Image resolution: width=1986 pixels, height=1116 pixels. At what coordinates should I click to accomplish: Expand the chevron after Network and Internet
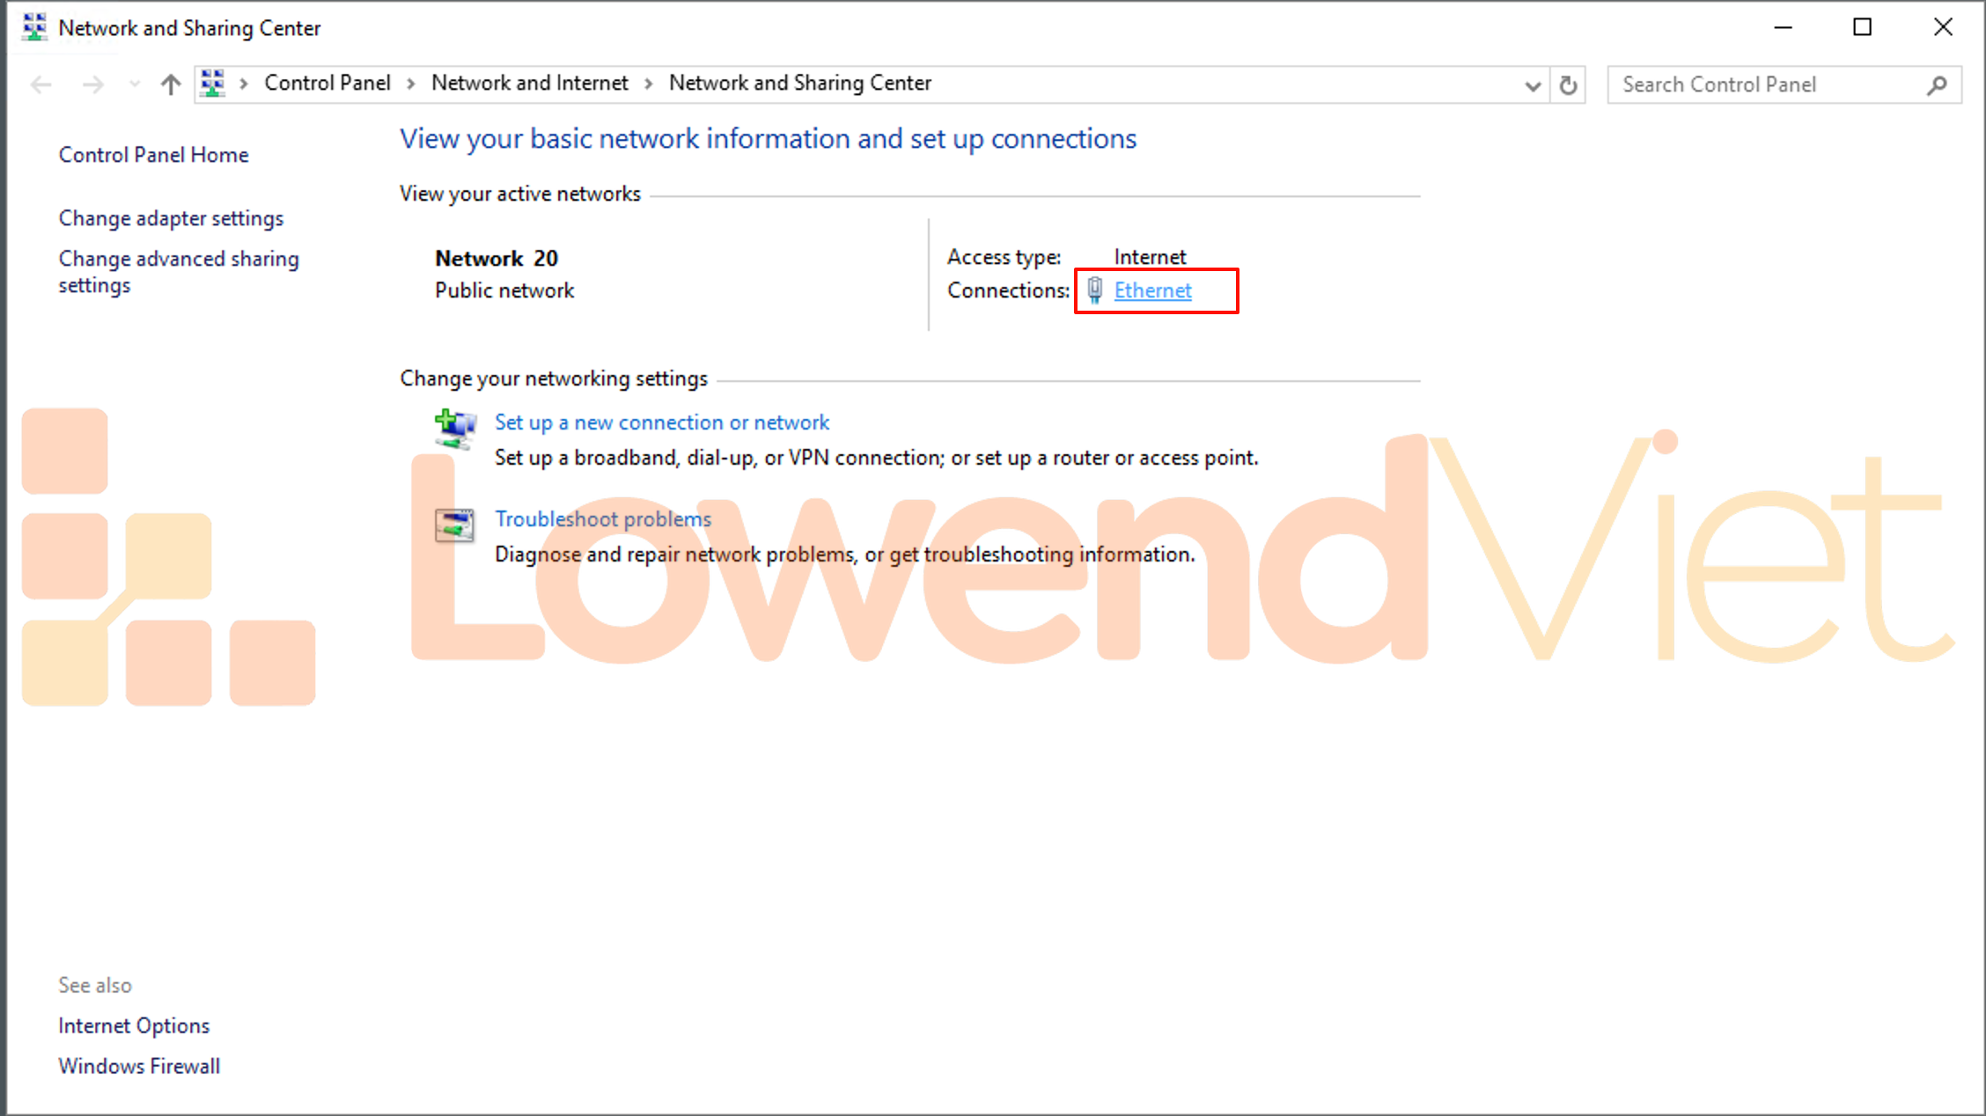pyautogui.click(x=648, y=84)
